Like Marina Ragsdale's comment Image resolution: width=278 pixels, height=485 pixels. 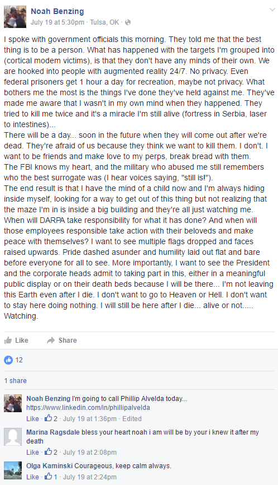[32, 452]
